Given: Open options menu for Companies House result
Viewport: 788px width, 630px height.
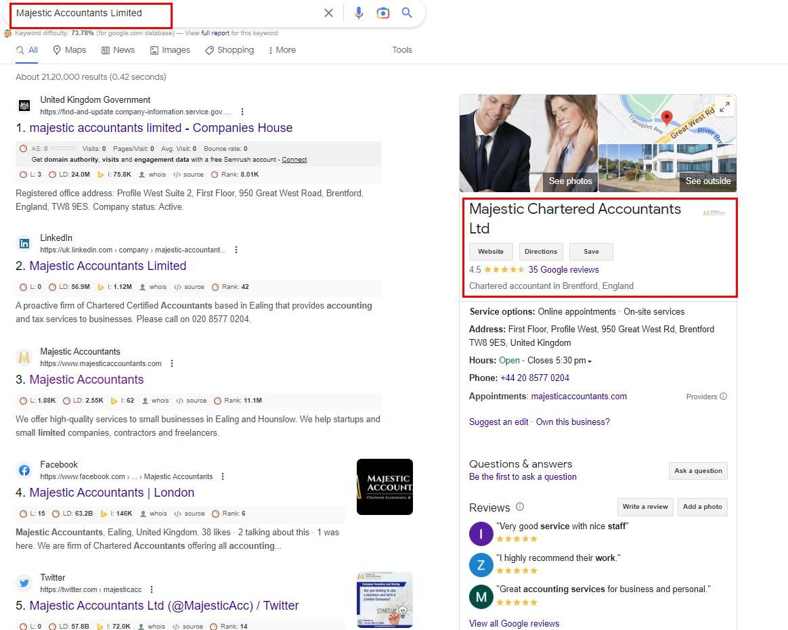Looking at the screenshot, I should click(x=242, y=112).
